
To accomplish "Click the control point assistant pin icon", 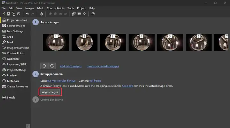I will point(84,14).
